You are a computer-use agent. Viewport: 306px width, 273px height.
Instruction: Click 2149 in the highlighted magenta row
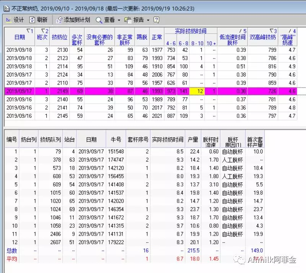pos(62,91)
